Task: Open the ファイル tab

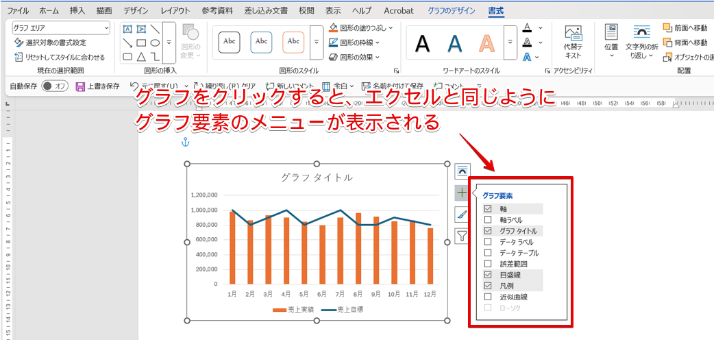Action: pos(18,10)
